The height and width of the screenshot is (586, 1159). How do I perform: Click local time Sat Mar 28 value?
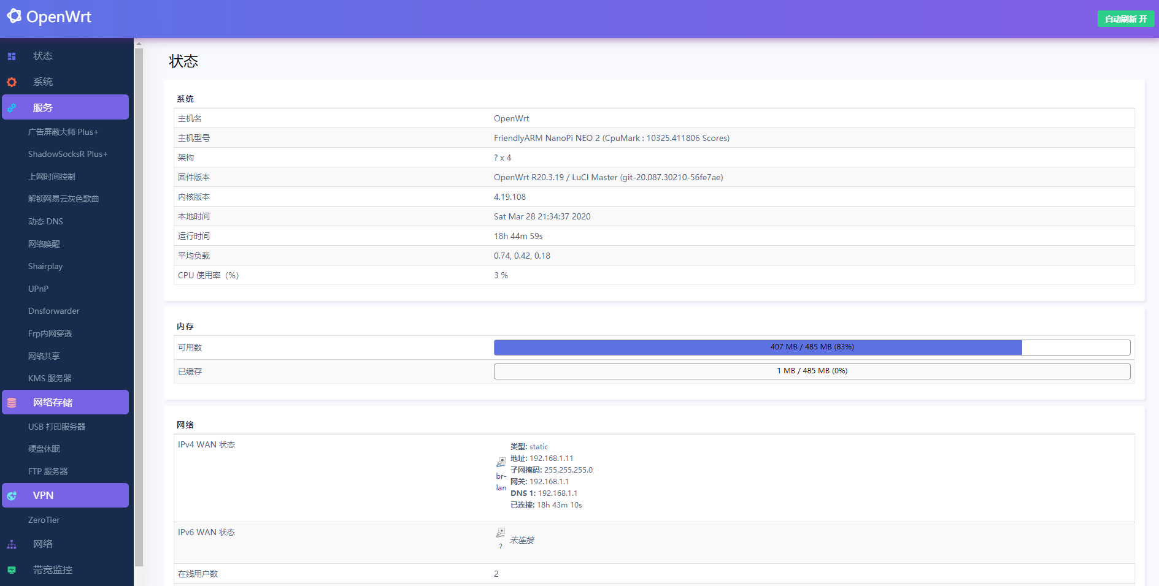point(542,216)
